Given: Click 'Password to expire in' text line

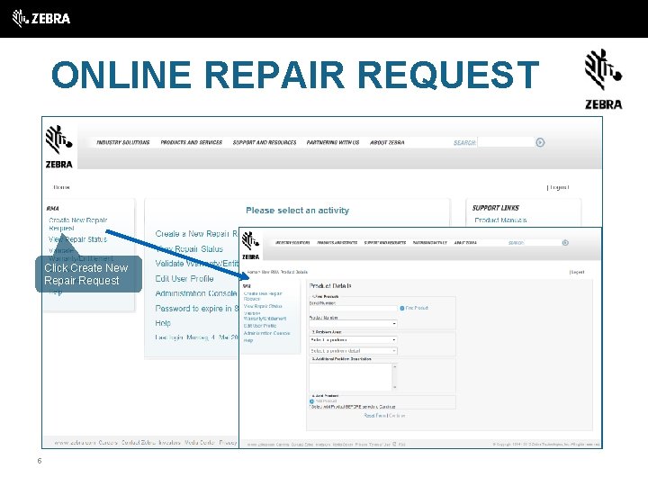Looking at the screenshot, I should [197, 309].
